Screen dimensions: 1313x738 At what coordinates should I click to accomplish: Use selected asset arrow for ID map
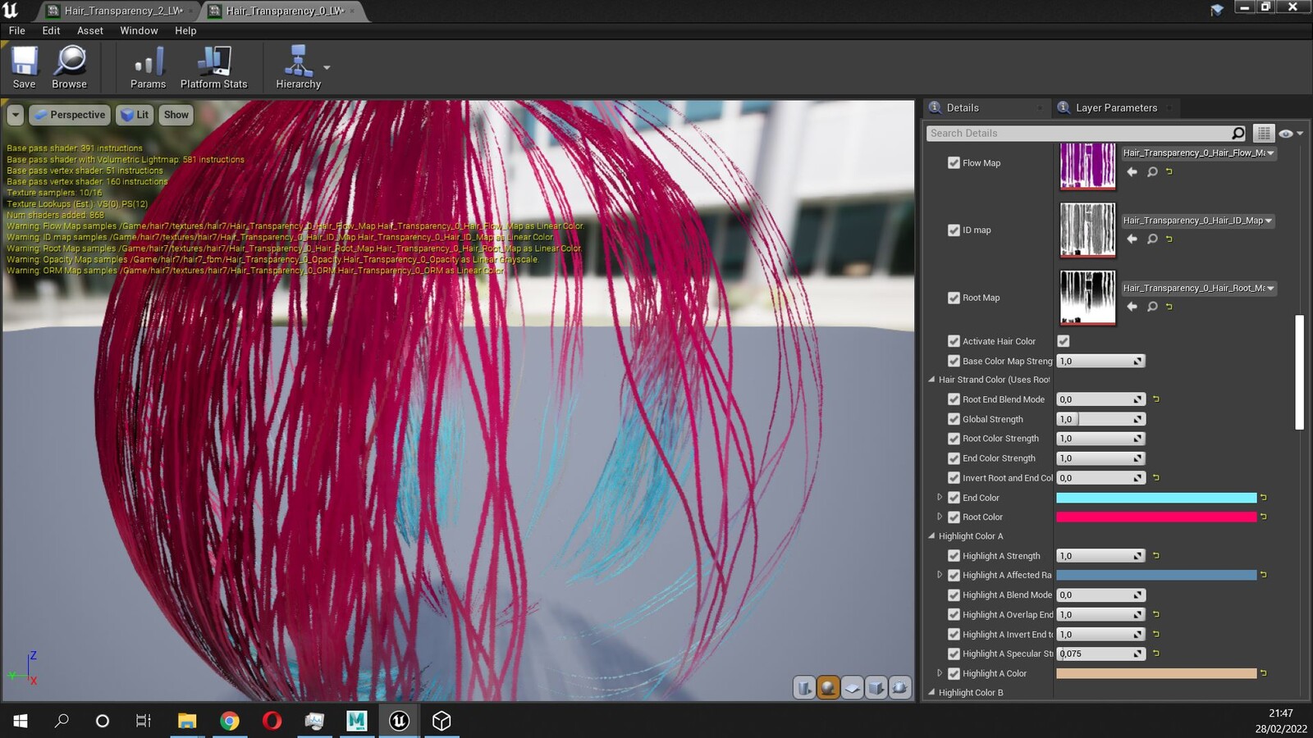[1132, 239]
